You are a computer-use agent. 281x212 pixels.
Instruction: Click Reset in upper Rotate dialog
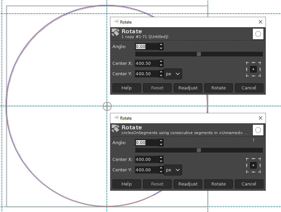(157, 88)
